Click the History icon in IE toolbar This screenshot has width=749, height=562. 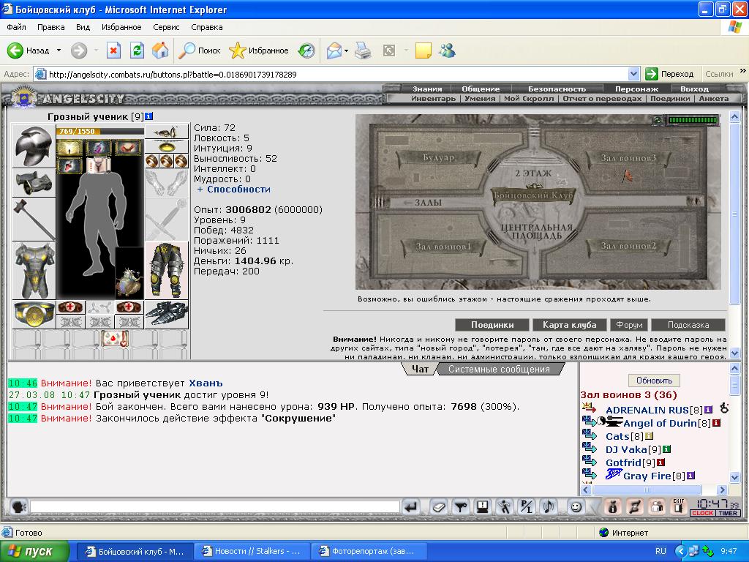(306, 50)
